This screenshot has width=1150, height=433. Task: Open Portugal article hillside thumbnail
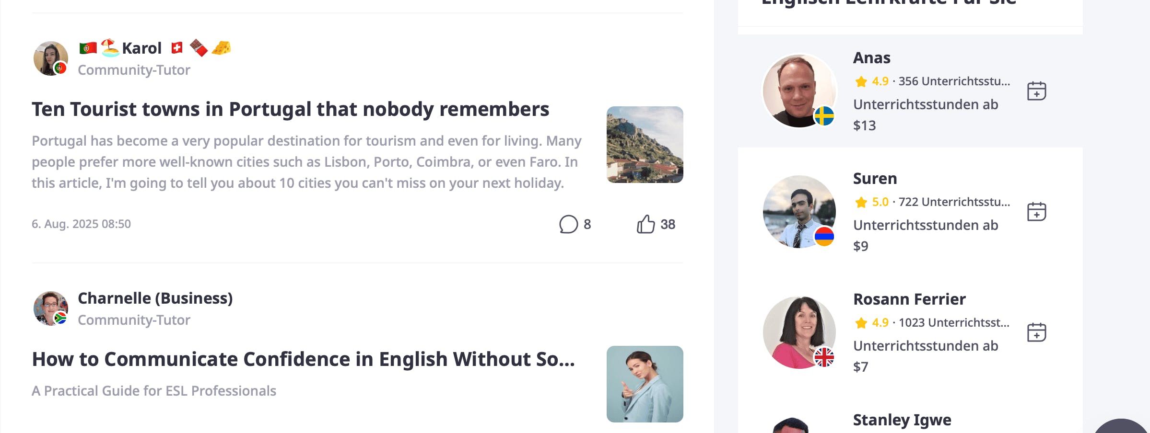(645, 145)
